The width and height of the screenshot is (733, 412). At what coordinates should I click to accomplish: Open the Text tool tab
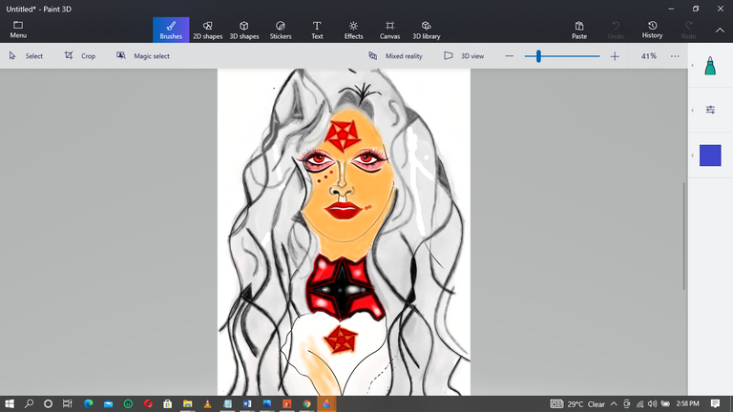coord(317,30)
